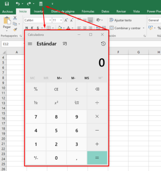Click the Name Box showing E12
This screenshot has width=161, height=171.
13,44
